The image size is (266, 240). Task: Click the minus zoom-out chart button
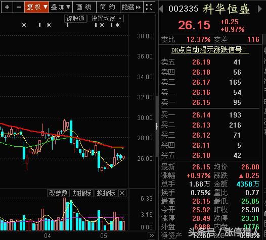(19, 7)
